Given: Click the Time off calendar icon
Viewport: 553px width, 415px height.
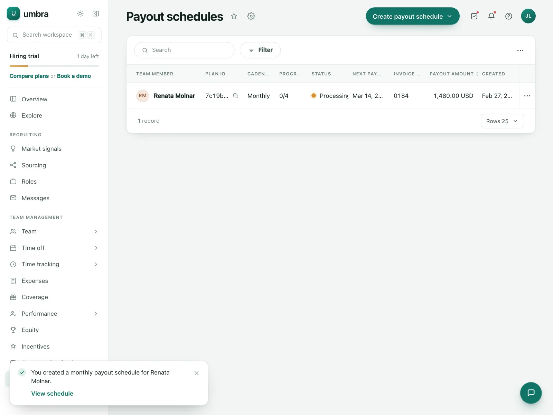Looking at the screenshot, I should (13, 248).
